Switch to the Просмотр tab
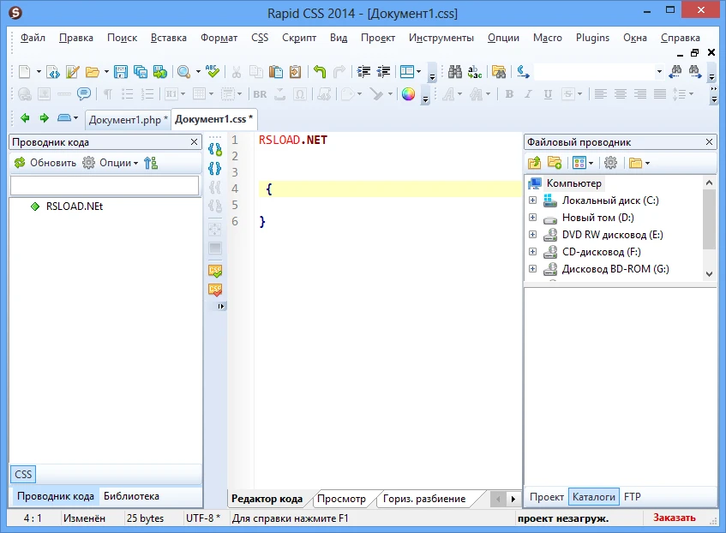726x533 pixels. [341, 499]
